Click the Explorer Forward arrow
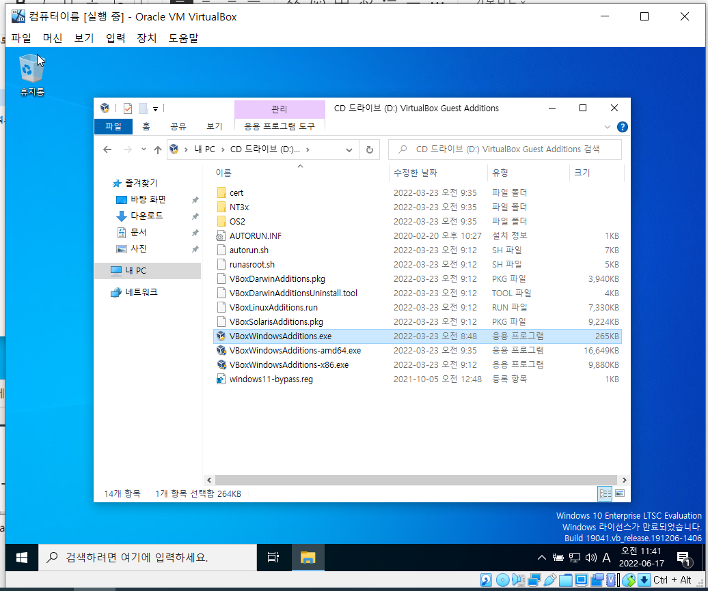 click(x=127, y=149)
